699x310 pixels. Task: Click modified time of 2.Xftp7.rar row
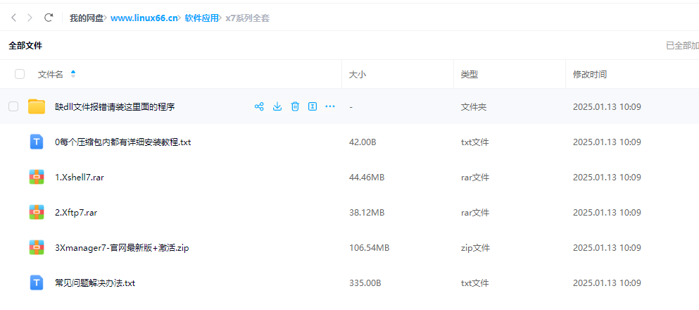point(607,213)
